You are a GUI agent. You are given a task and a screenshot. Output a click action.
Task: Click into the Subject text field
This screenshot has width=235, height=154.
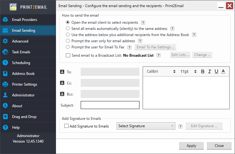click(x=110, y=105)
